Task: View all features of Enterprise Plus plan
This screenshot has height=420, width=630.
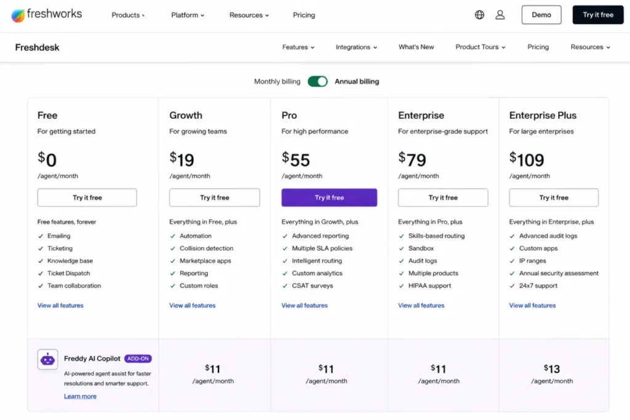Action: (532, 306)
